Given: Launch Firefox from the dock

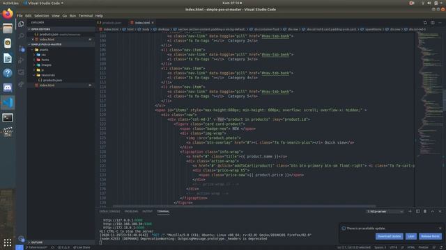Looking at the screenshot, I should click(x=8, y=14).
